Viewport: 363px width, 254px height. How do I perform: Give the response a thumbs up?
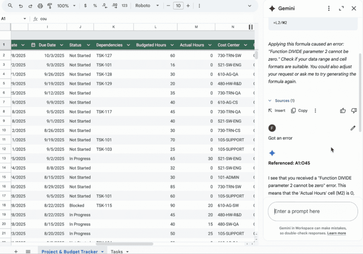[343, 111]
